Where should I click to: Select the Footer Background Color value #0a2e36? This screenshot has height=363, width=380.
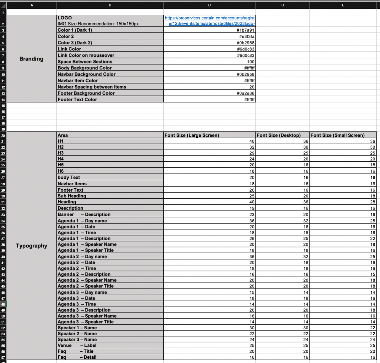[x=209, y=93]
